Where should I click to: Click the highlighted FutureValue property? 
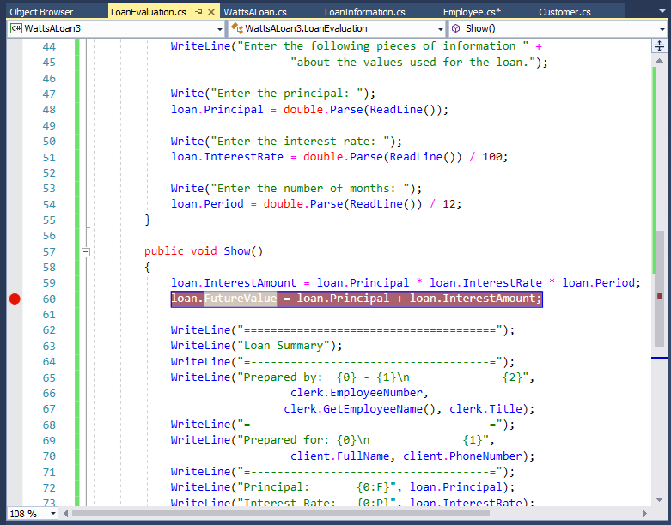pyautogui.click(x=240, y=299)
